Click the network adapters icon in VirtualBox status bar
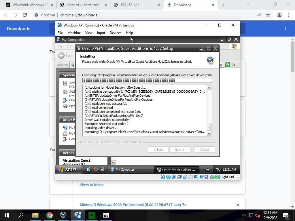Screen dimensions: 295x221 click(x=179, y=177)
